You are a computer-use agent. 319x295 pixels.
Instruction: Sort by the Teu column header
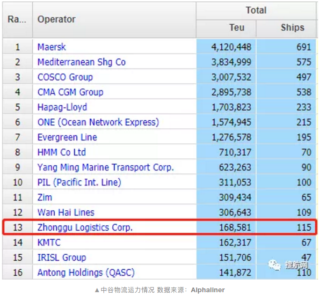click(x=237, y=28)
